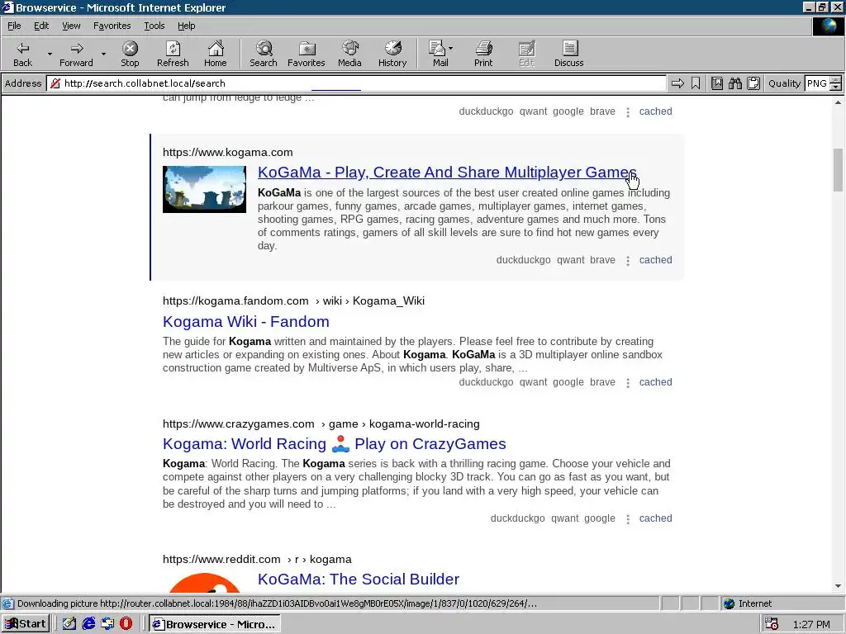Viewport: 846px width, 634px height.
Task: Open the Edit menu
Action: coord(41,26)
